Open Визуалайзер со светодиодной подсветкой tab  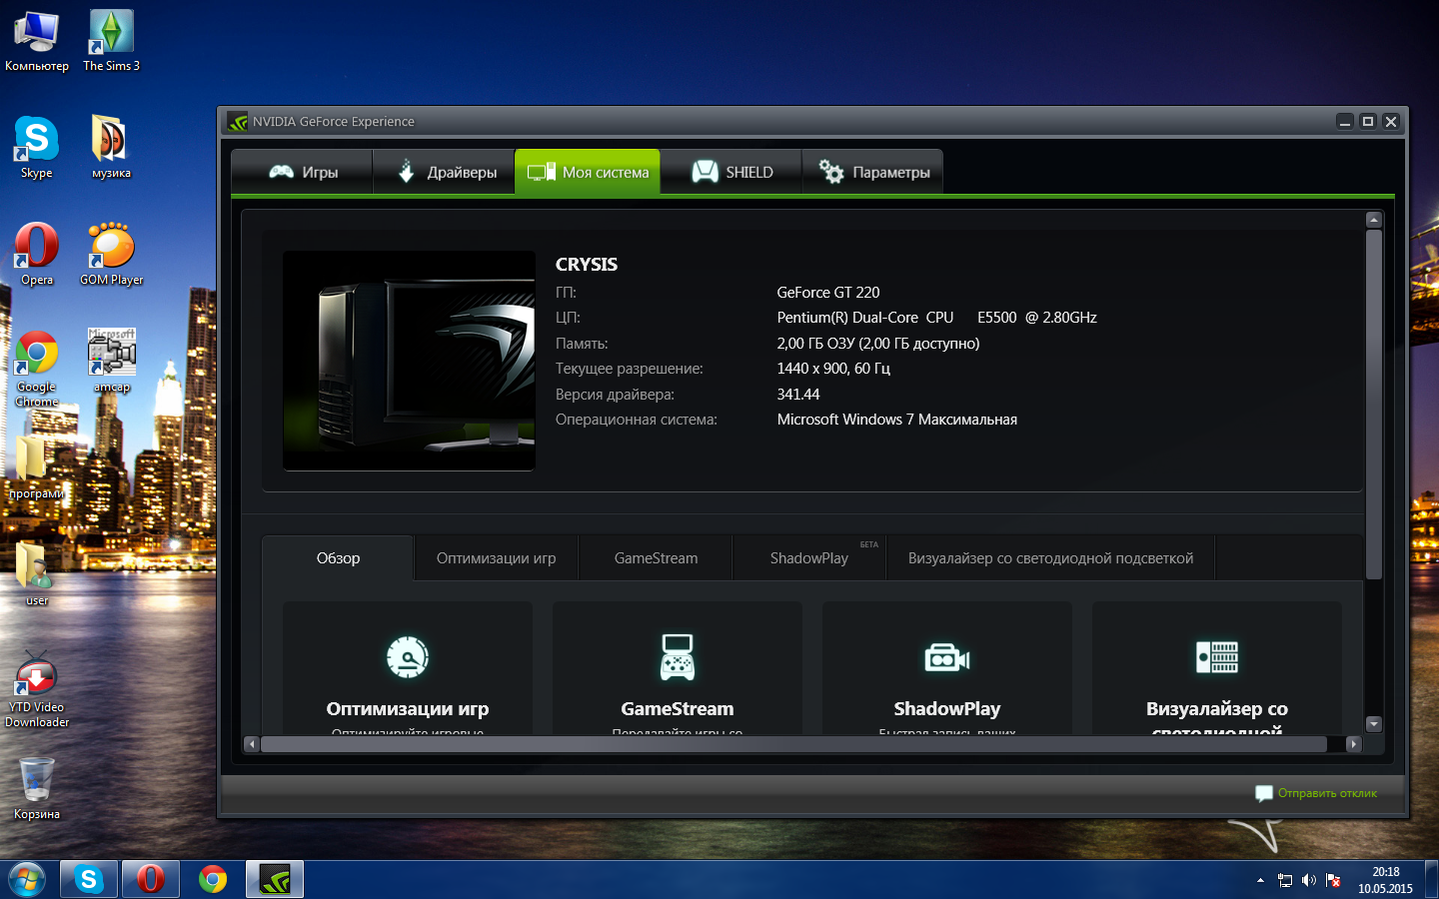(x=1050, y=558)
